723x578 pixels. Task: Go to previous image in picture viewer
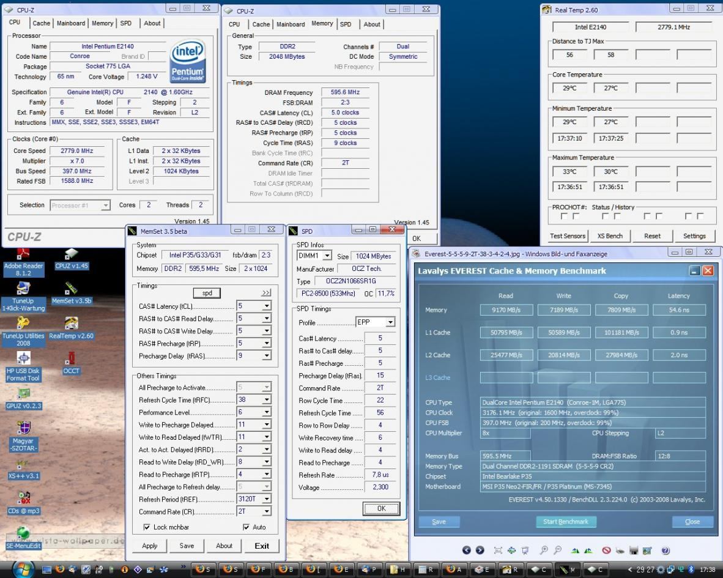pos(466,550)
